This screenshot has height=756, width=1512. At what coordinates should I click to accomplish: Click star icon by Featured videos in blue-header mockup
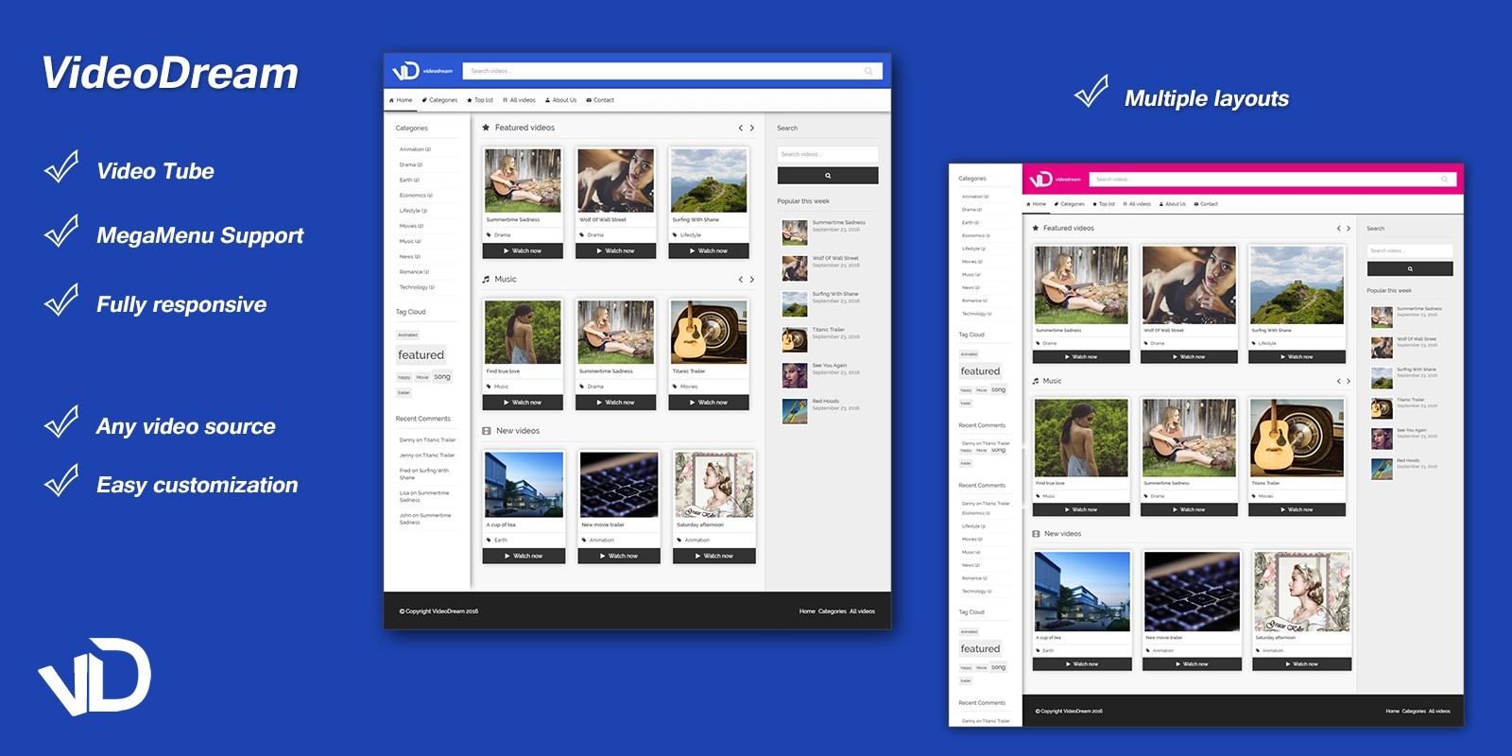(x=486, y=128)
